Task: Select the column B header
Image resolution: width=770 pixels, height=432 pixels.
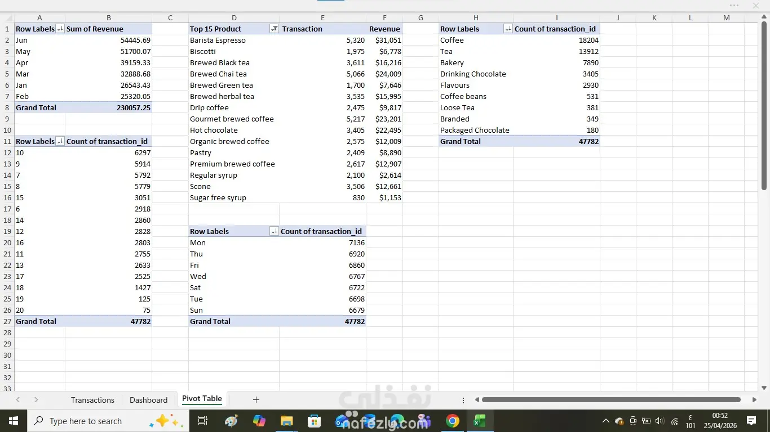Action: click(108, 17)
